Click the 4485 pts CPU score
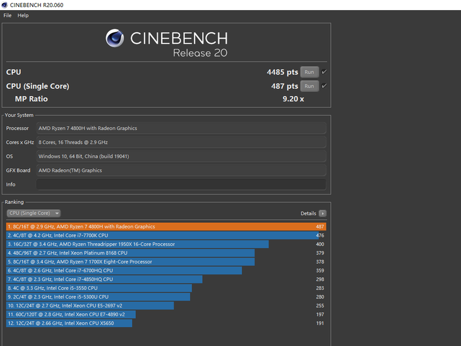The height and width of the screenshot is (346, 461). coord(282,72)
